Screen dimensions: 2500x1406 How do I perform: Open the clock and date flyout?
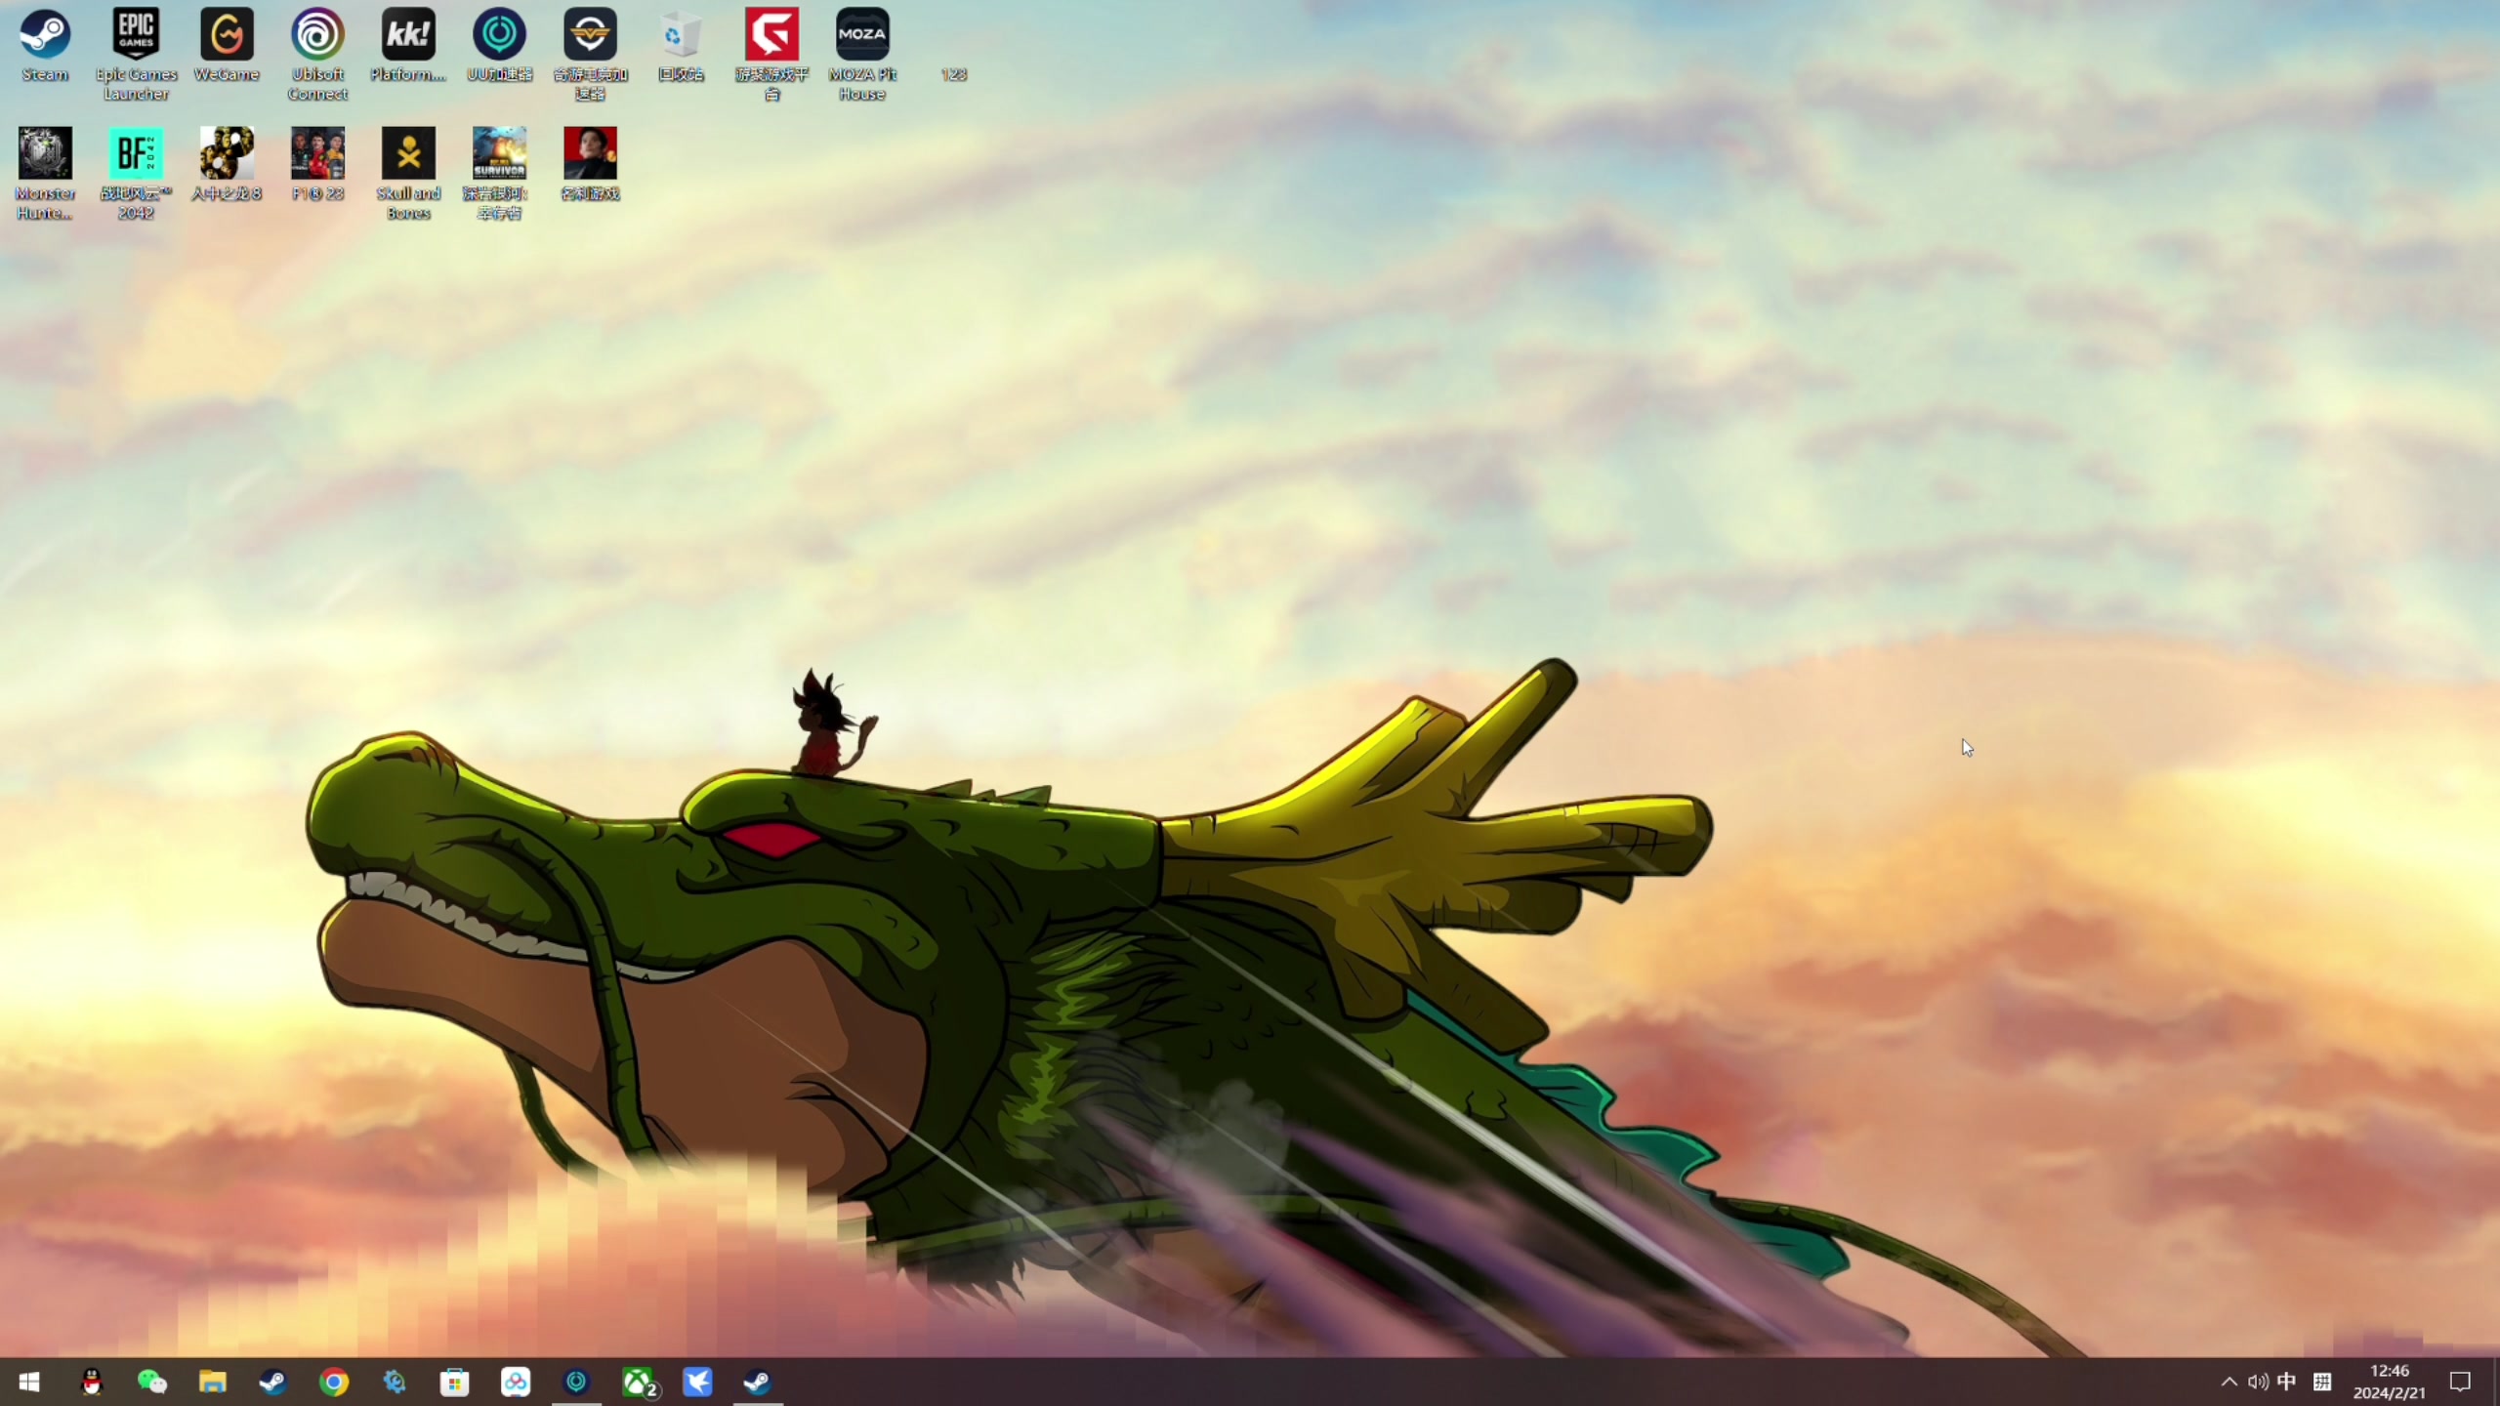coord(2389,1382)
